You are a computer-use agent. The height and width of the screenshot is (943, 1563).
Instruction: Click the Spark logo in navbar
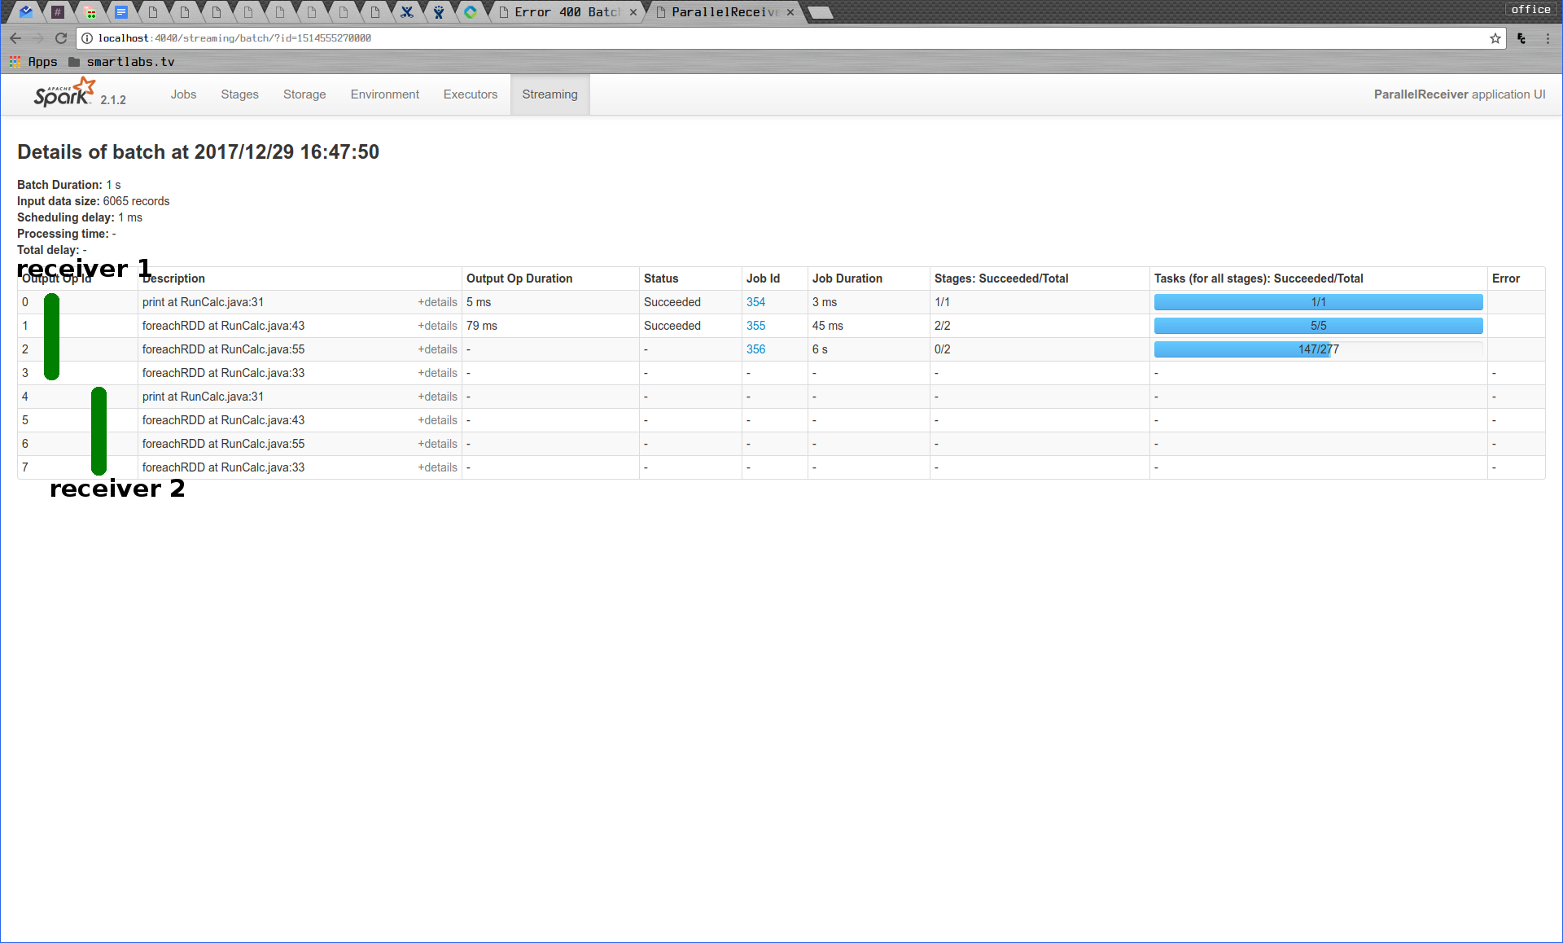65,94
